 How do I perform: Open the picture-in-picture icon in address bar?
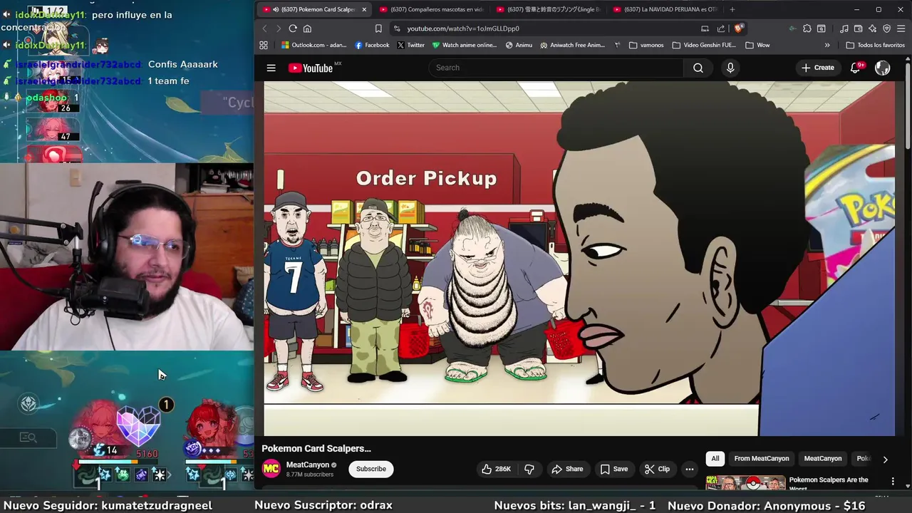pos(705,28)
